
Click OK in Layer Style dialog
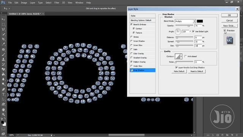tap(229, 15)
